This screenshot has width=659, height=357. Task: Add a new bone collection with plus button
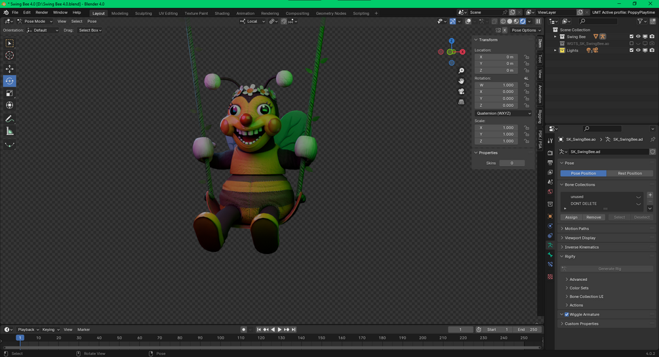pos(650,195)
